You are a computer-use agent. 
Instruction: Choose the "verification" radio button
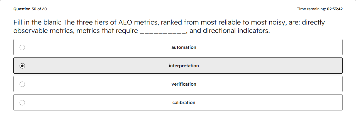(x=22, y=84)
